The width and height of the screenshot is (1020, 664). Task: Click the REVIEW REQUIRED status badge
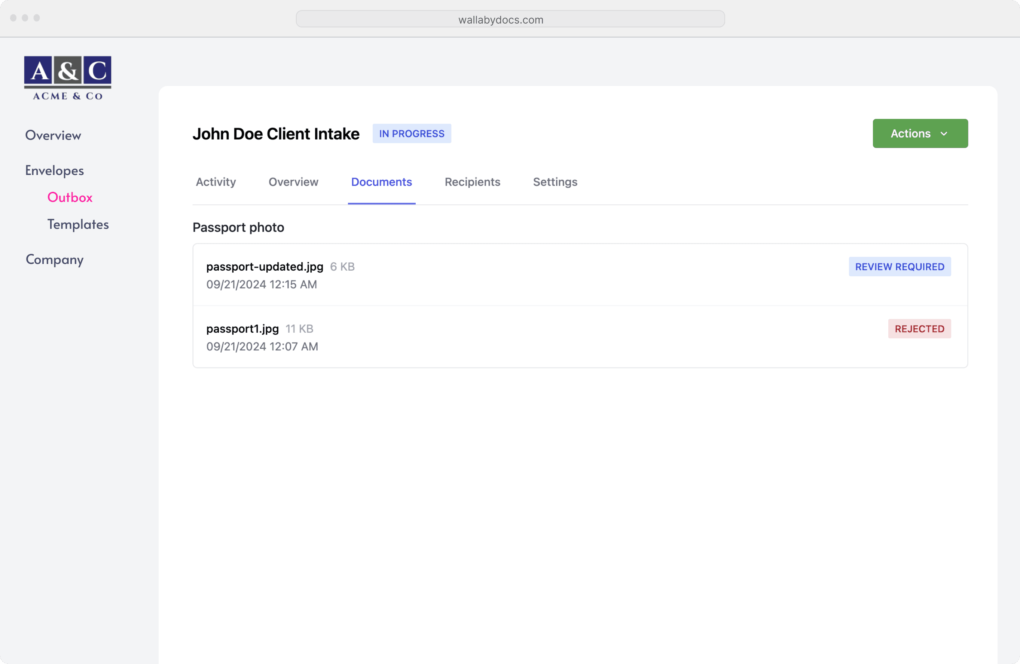900,267
